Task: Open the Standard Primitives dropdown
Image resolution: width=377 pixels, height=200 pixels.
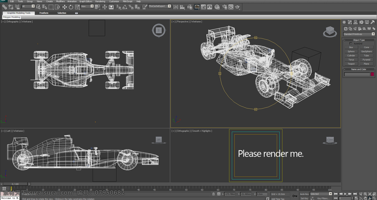Action: [359, 34]
